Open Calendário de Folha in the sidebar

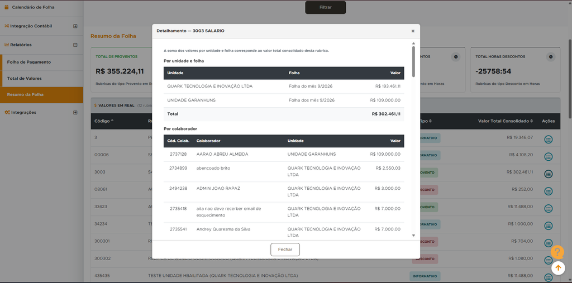point(33,7)
